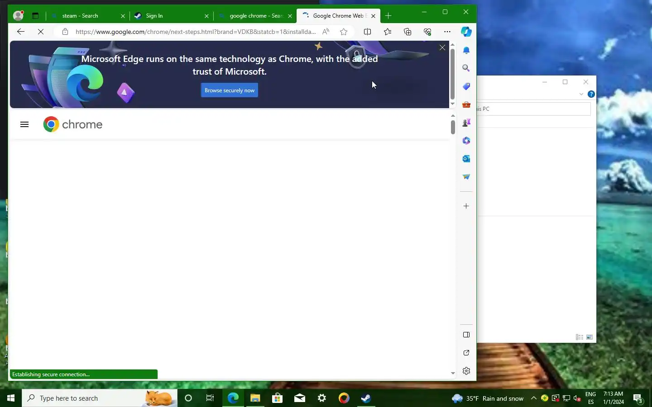The height and width of the screenshot is (407, 652).
Task: Close the Sign In tab
Action: coord(206,16)
